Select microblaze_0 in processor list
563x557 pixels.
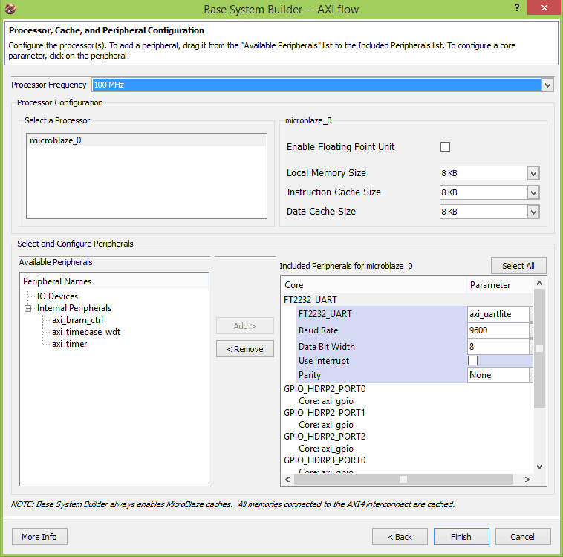click(x=55, y=140)
